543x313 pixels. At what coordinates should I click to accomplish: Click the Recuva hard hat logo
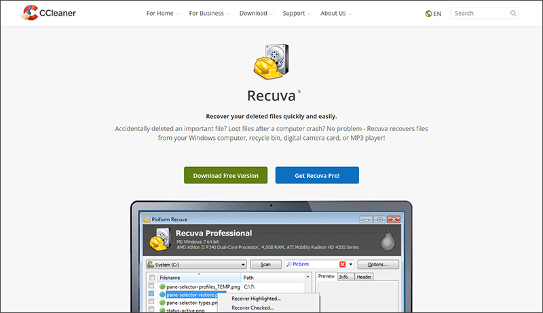coord(271,61)
